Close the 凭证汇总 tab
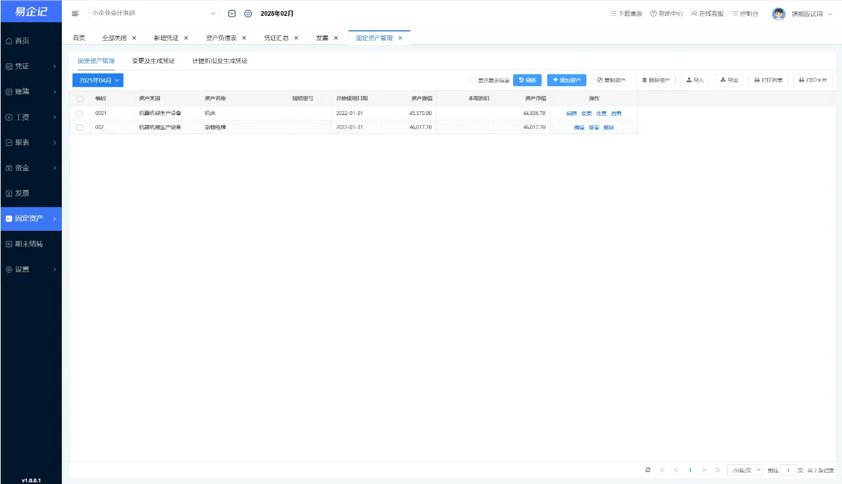This screenshot has height=484, width=842. [296, 38]
